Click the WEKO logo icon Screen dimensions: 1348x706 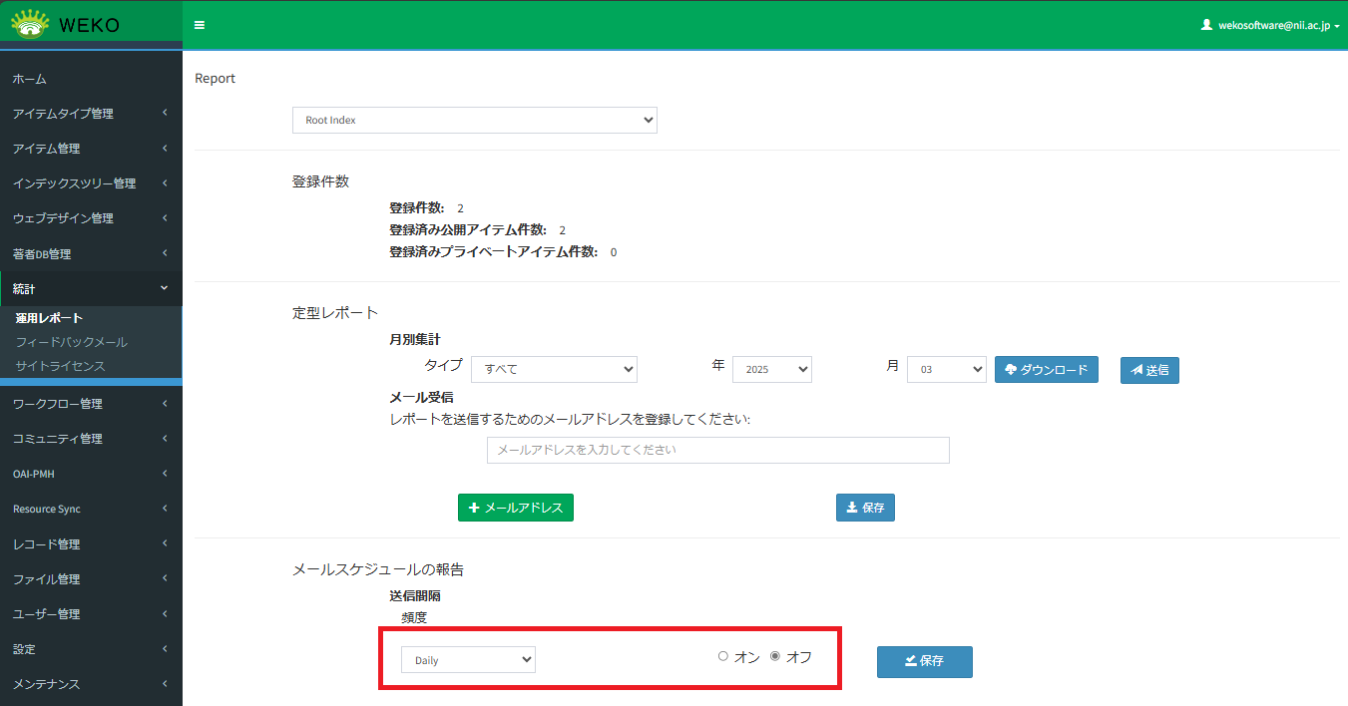pyautogui.click(x=30, y=24)
